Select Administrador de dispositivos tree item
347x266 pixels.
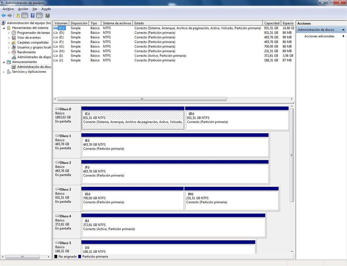34,57
